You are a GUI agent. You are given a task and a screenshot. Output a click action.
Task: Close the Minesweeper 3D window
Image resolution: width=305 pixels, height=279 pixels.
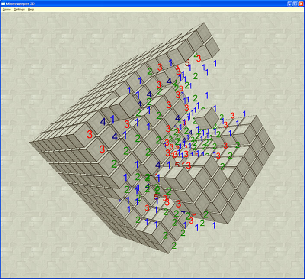[301, 4]
